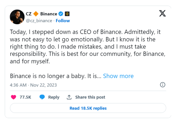Select Share this post
Viewport: 175px width, 121px height.
click(x=90, y=97)
